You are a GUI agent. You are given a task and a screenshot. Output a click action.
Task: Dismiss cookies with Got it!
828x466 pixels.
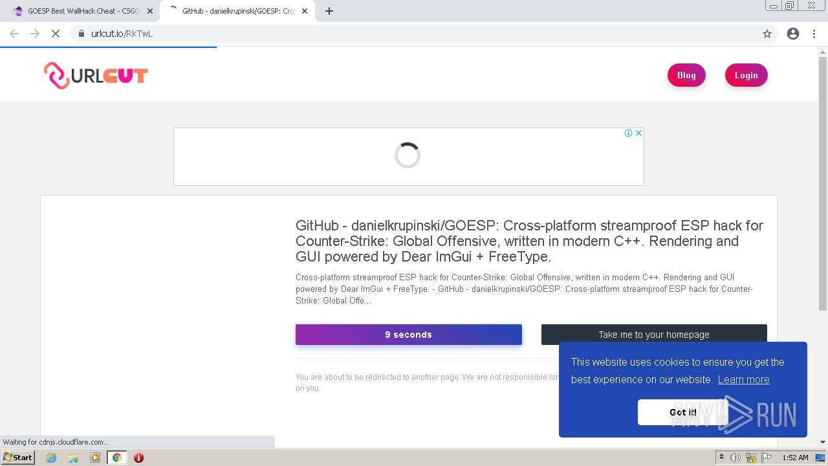coord(682,412)
